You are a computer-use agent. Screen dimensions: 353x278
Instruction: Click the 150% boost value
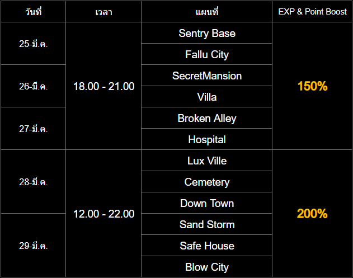pyautogui.click(x=312, y=87)
